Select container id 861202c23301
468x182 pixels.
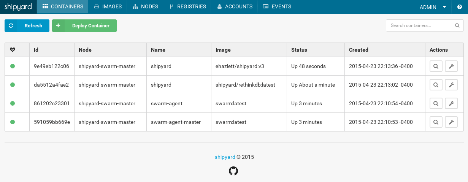52,103
